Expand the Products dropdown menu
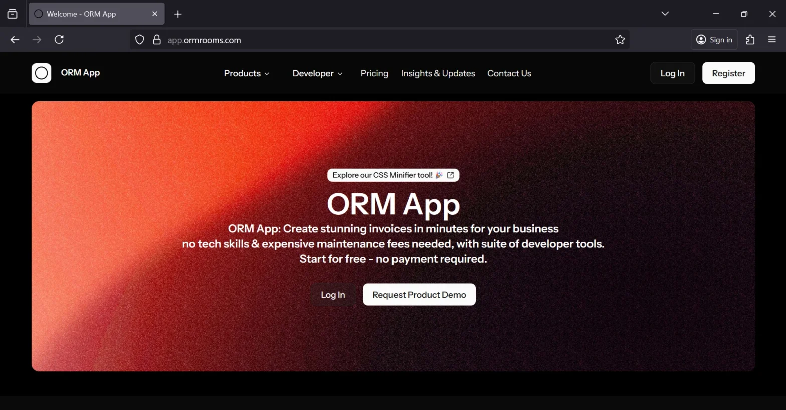786x410 pixels. pos(246,73)
